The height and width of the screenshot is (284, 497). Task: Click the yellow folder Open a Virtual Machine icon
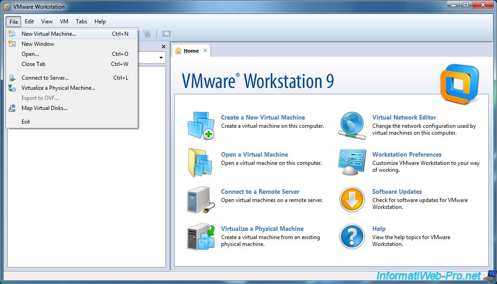(201, 162)
